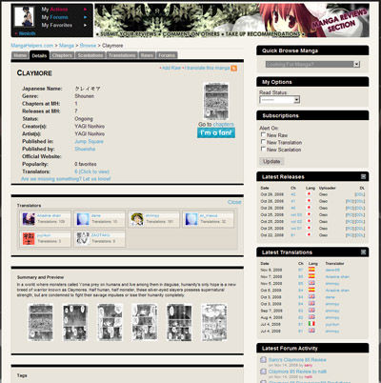The image size is (381, 383).
Task: Click the Go to chapters link
Action: point(223,124)
